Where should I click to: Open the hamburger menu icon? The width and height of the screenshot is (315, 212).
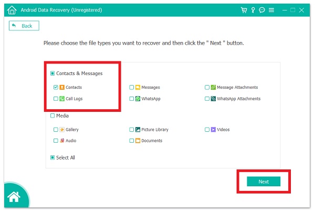coord(271,10)
